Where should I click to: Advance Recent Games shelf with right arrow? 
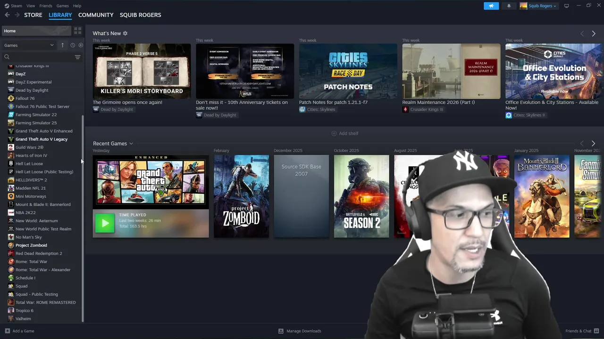(x=593, y=144)
